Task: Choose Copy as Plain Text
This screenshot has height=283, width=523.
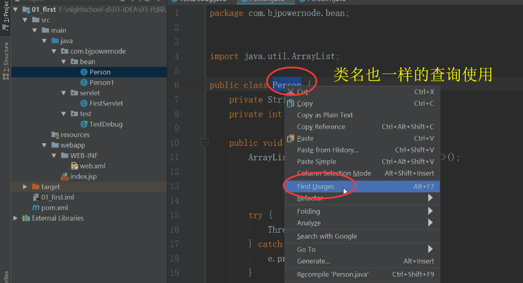Action: [362, 115]
